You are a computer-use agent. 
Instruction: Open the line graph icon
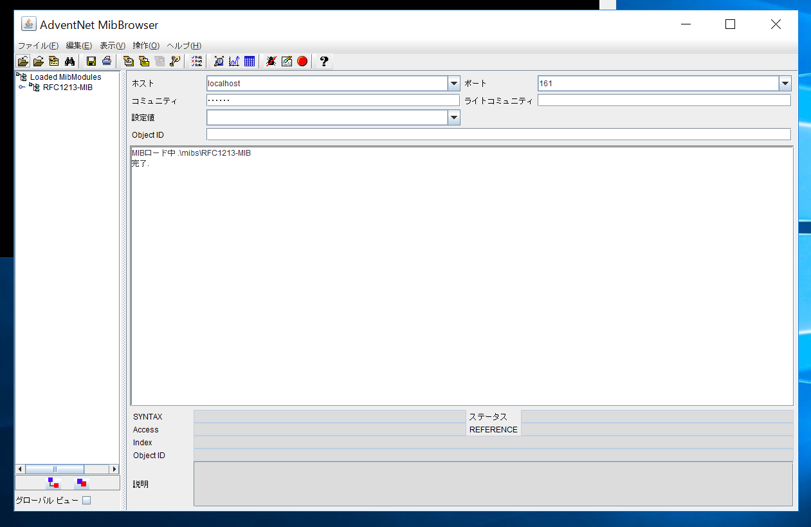point(234,61)
